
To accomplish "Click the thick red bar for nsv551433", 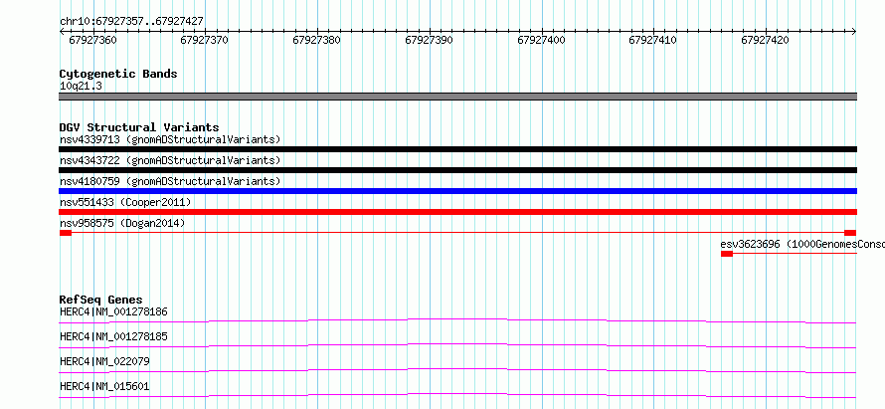I will pos(457,212).
